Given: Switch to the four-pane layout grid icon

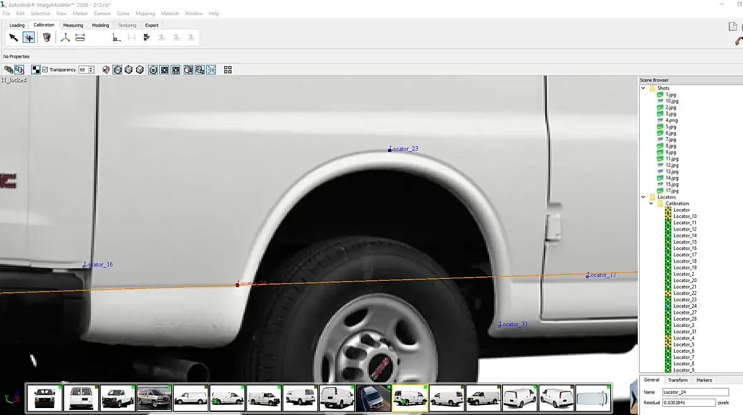Looking at the screenshot, I should (228, 70).
